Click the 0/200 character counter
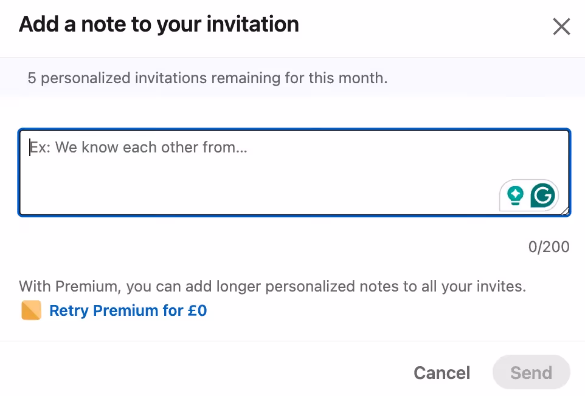 tap(549, 247)
